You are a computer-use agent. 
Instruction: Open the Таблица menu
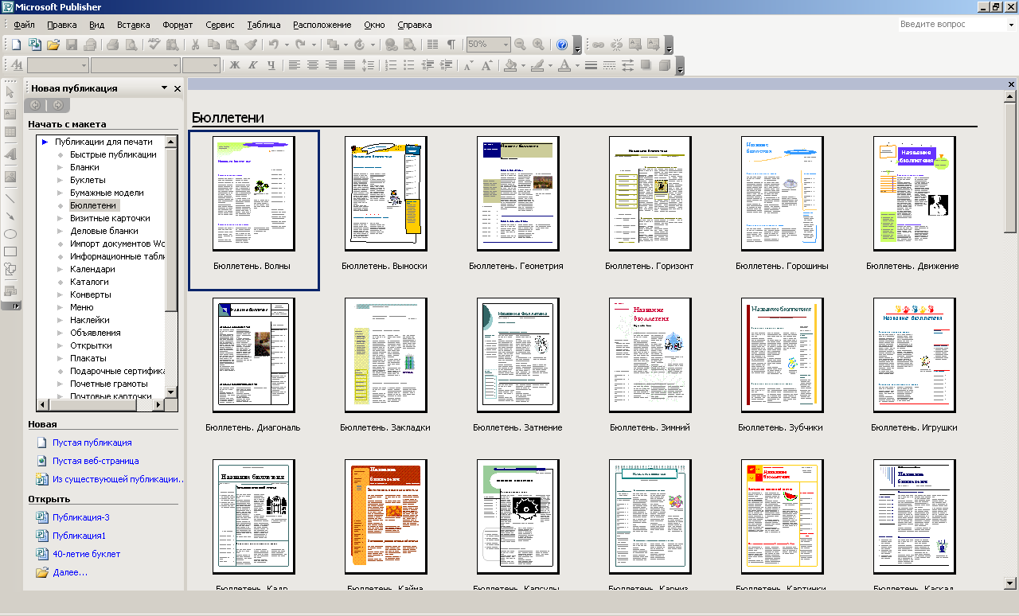[x=264, y=25]
